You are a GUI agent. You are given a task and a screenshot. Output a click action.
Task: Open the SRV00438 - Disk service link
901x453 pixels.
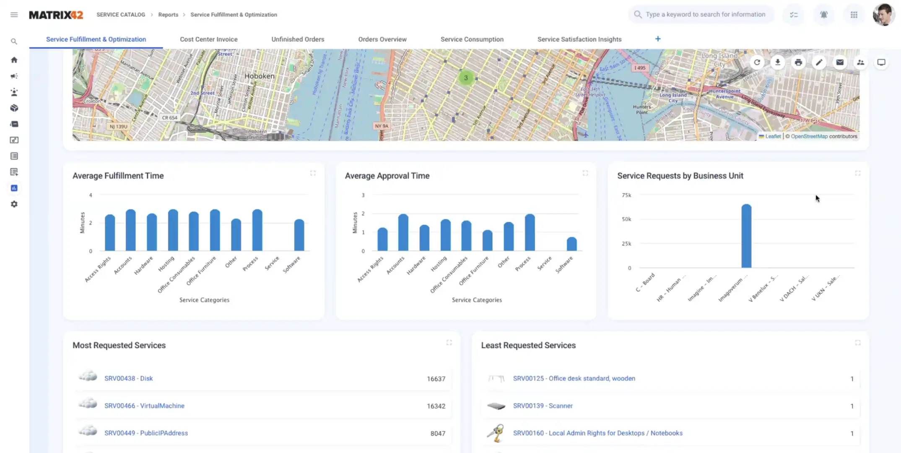click(x=128, y=378)
